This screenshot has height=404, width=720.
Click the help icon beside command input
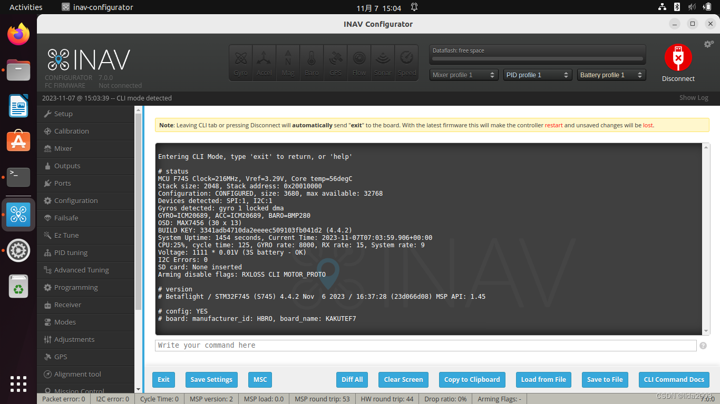703,346
